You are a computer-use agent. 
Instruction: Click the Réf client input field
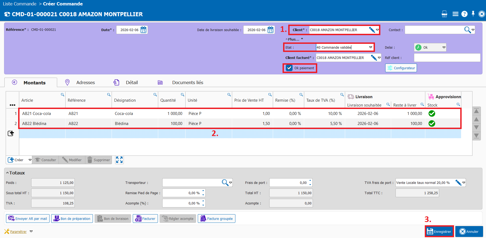(x=447, y=58)
